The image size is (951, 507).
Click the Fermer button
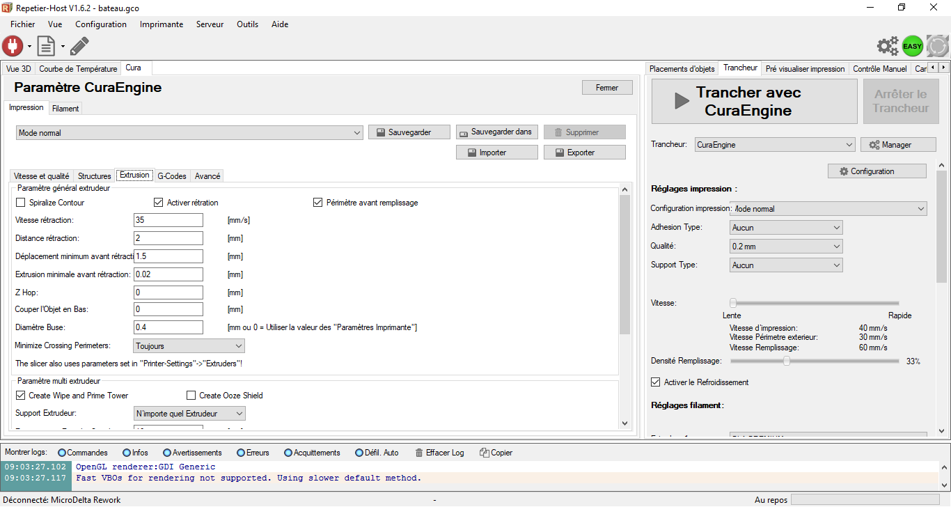[607, 88]
